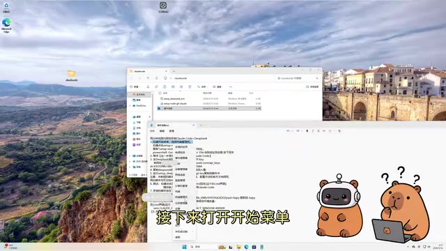Screen dimensions: 446x251
Task: Tick the select-all checkbox beside the 名称 column
Action: [x=160, y=93]
